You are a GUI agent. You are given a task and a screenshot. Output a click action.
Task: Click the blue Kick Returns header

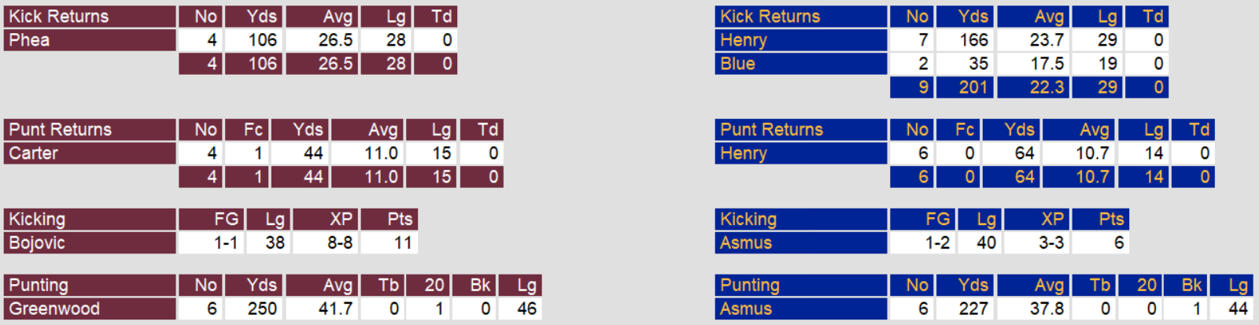pyautogui.click(x=770, y=17)
